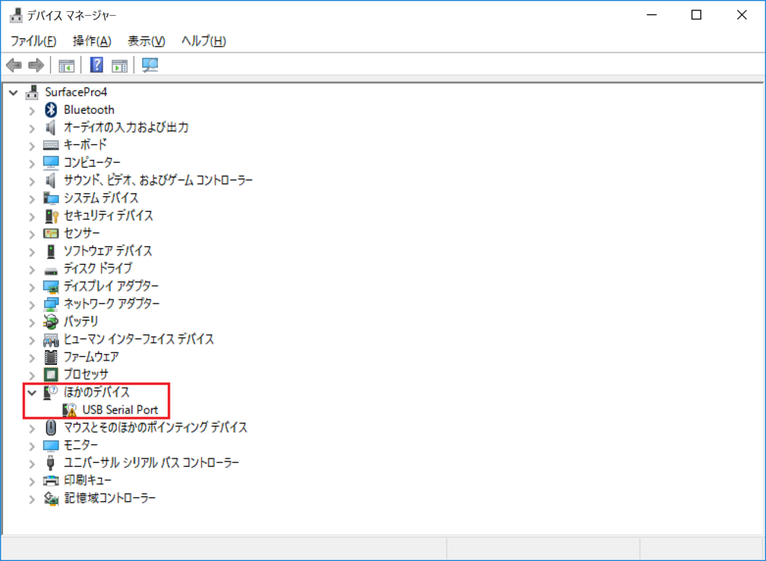Expand the ネットワーク アダプター category
This screenshot has height=561, width=766.
coord(32,304)
